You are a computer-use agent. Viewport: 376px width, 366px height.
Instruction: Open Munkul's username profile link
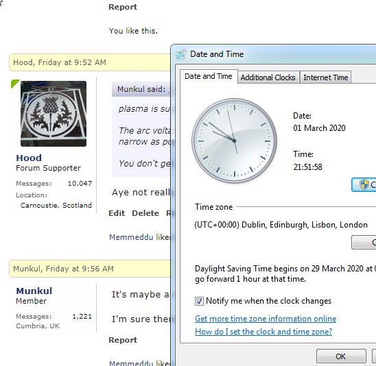point(34,291)
